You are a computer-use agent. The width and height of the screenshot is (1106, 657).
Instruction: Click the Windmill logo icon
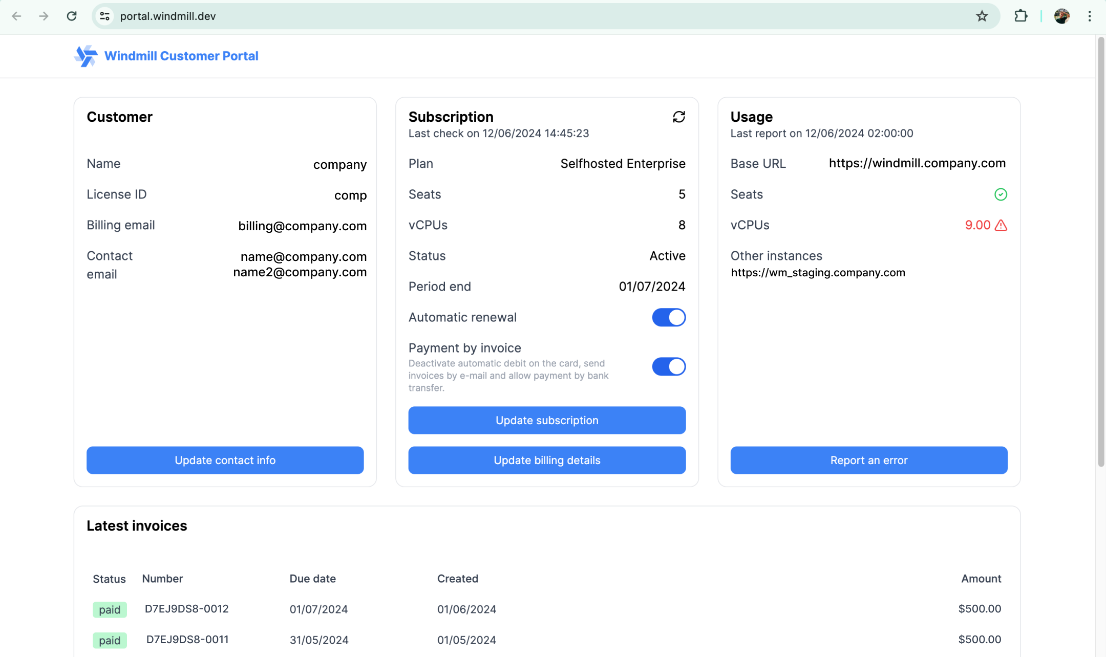click(x=86, y=56)
